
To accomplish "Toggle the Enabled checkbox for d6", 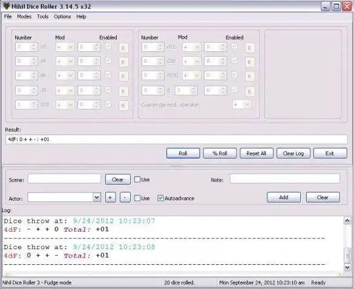I will pyautogui.click(x=108, y=74).
